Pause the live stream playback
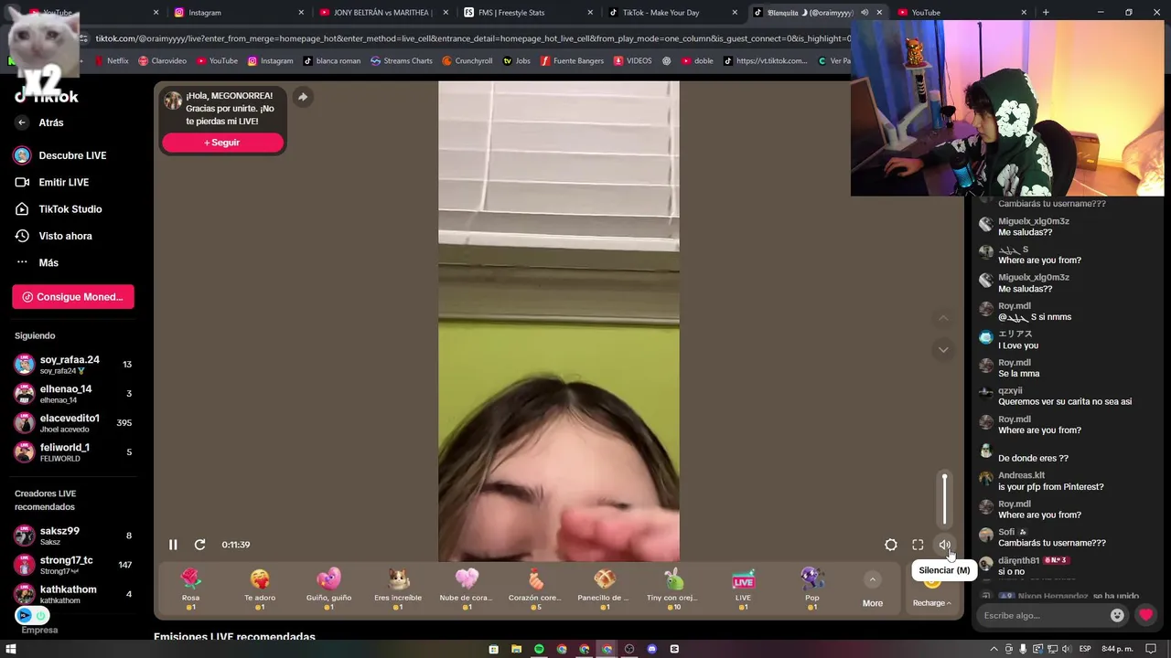This screenshot has width=1171, height=658. pos(173,545)
